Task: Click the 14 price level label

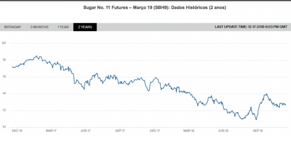Action: (3, 94)
